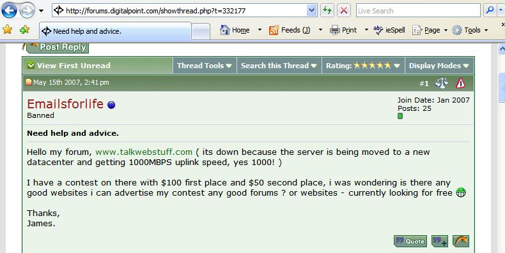Image resolution: width=505 pixels, height=253 pixels.
Task: Open the Tools menu
Action: pos(470,30)
